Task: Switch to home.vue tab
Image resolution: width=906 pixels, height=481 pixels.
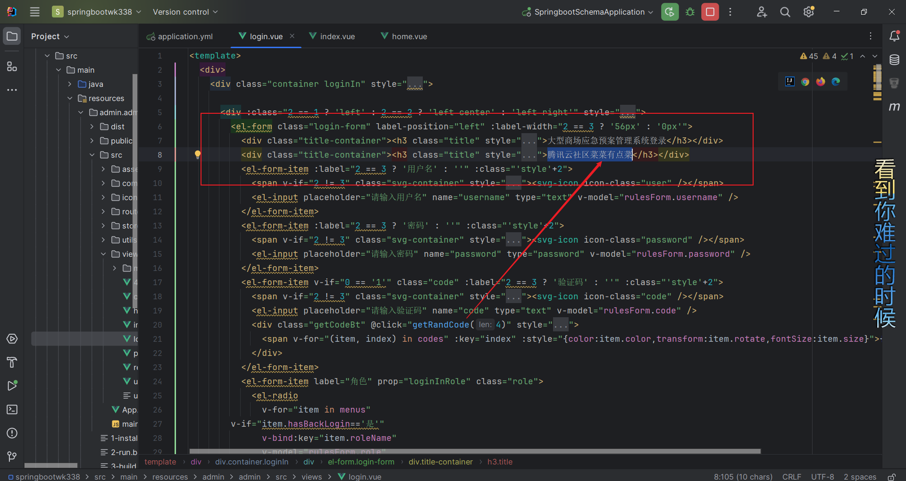Action: point(404,36)
